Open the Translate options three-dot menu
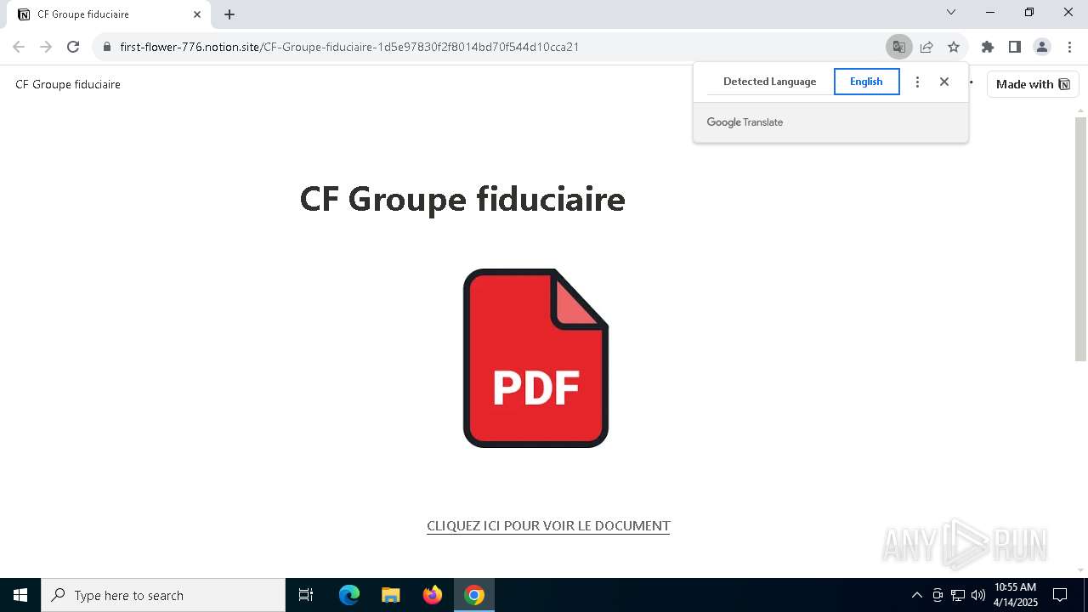The width and height of the screenshot is (1088, 612). point(917,82)
